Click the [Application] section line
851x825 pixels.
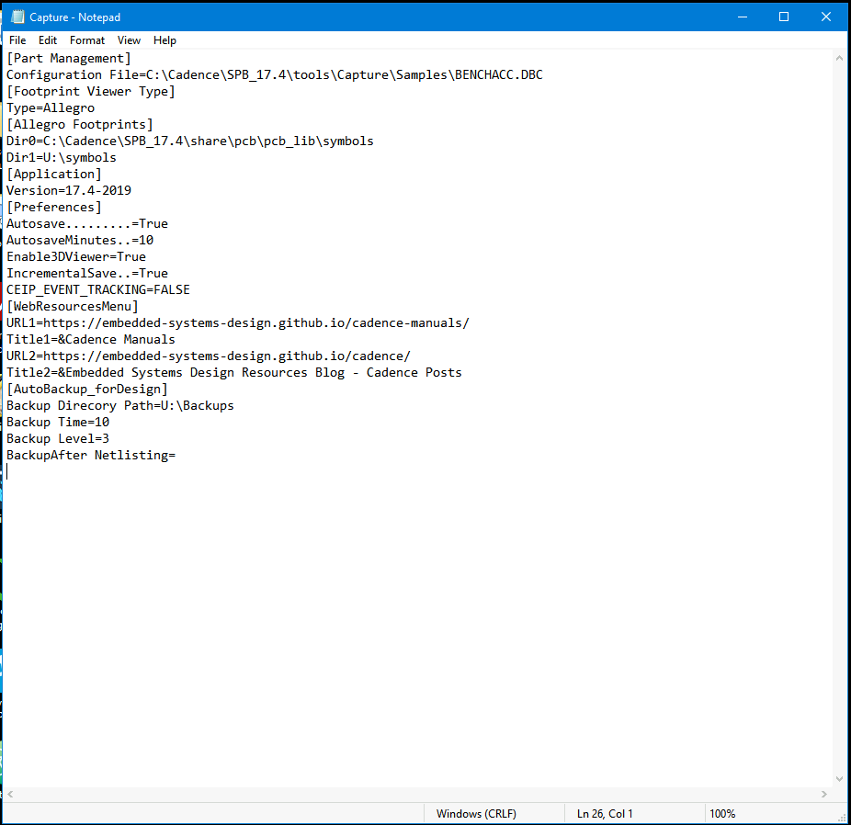coord(53,175)
